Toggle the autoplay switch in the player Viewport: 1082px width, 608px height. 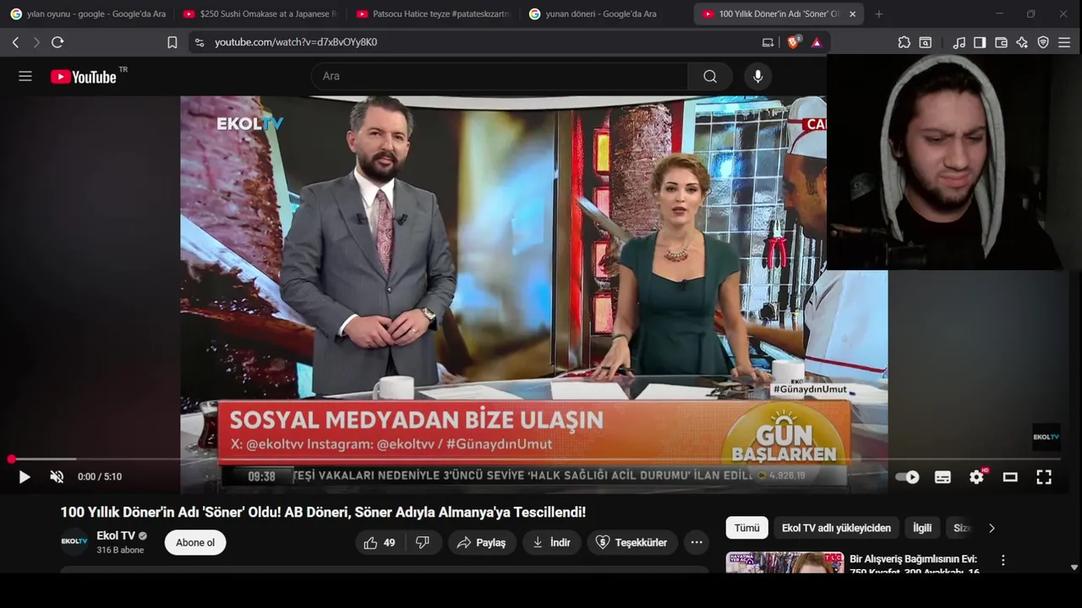(907, 477)
